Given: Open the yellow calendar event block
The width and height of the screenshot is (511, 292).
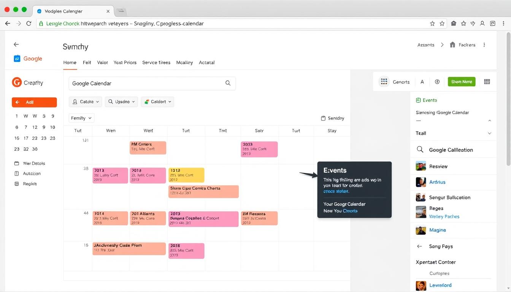Looking at the screenshot, I should click(186, 175).
